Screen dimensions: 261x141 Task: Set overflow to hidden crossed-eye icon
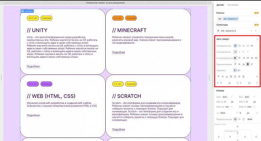(x=239, y=119)
